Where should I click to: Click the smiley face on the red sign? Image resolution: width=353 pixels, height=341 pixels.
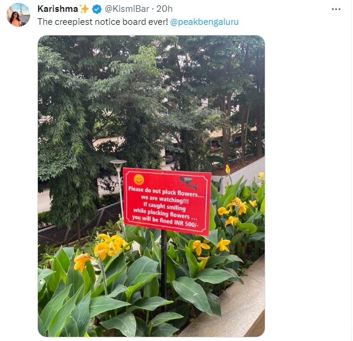[139, 180]
